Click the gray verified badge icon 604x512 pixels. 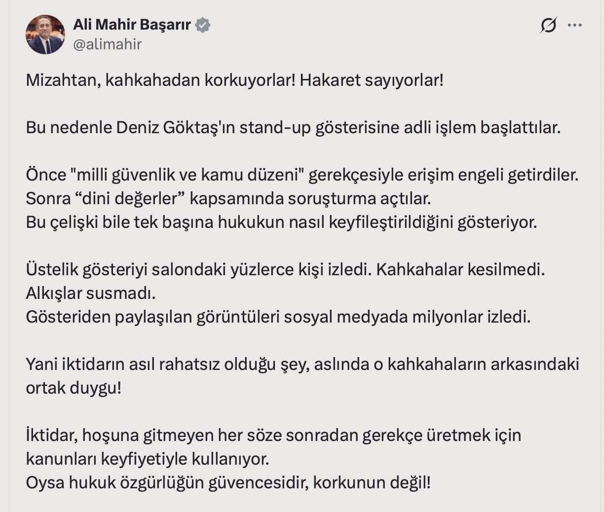click(x=203, y=25)
